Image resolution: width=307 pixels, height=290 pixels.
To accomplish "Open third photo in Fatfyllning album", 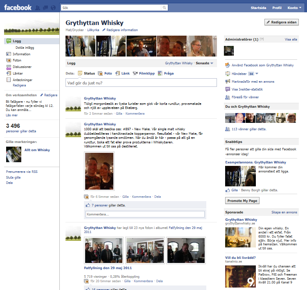I will coord(186,250).
